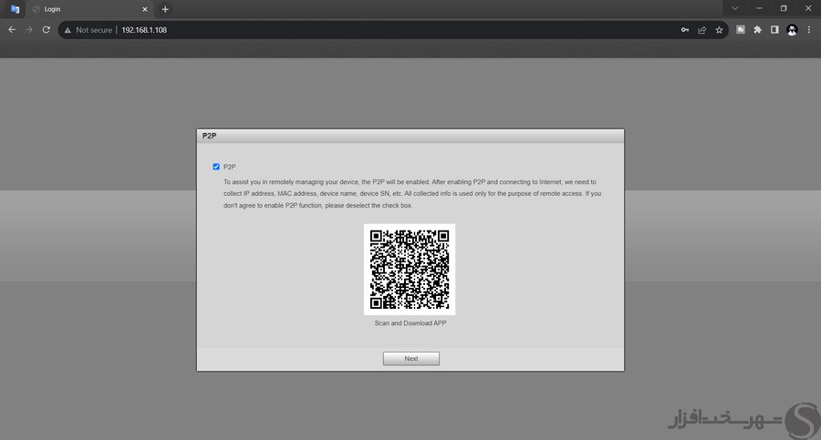Open the profile avatar menu
The width and height of the screenshot is (821, 440).
(792, 30)
